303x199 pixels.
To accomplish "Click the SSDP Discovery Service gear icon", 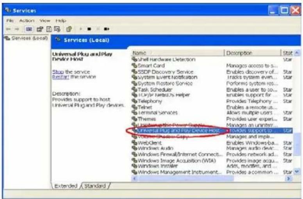I will pyautogui.click(x=134, y=72).
